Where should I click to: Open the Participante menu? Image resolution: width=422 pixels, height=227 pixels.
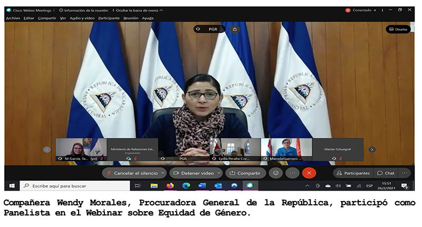[109, 18]
